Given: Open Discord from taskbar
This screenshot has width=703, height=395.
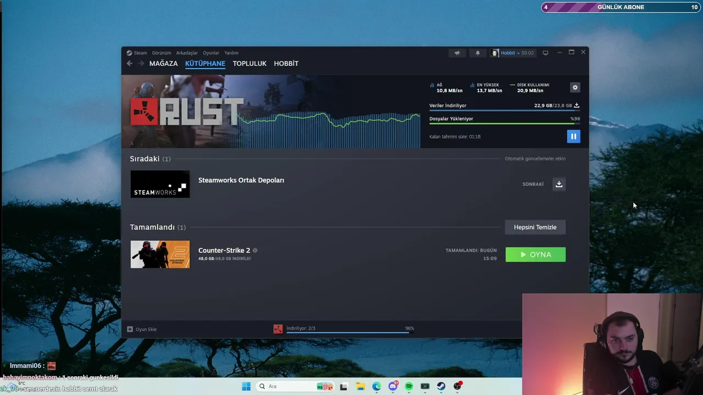Looking at the screenshot, I should coord(393,386).
